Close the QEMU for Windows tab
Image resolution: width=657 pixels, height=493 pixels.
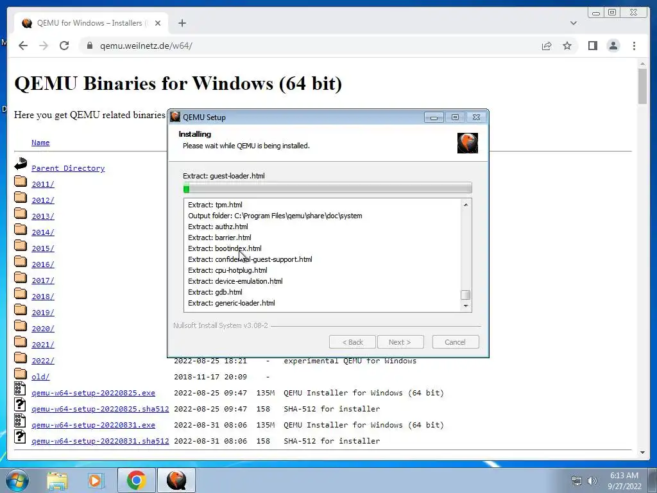[158, 24]
